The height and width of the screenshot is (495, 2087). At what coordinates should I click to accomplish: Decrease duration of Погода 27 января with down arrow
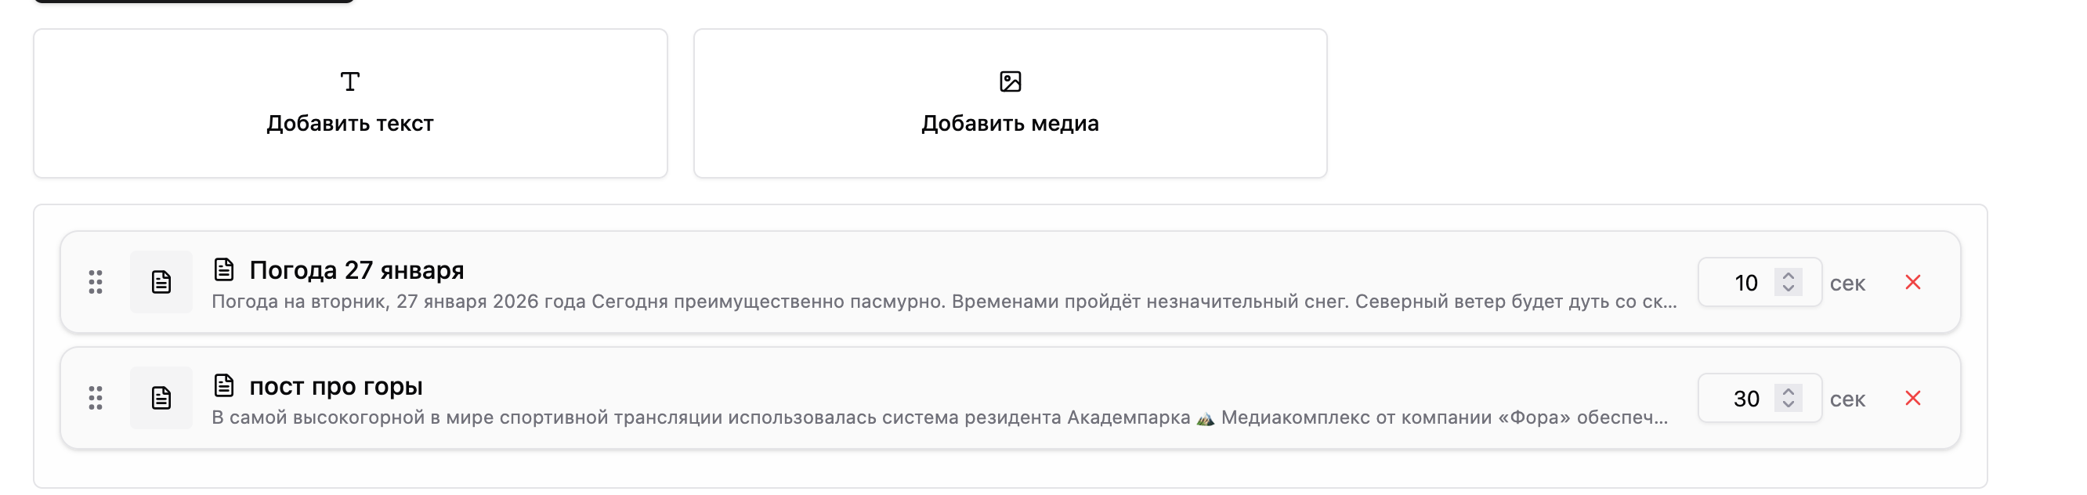(x=1788, y=289)
